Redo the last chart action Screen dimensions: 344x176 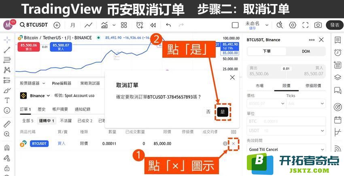point(181,25)
